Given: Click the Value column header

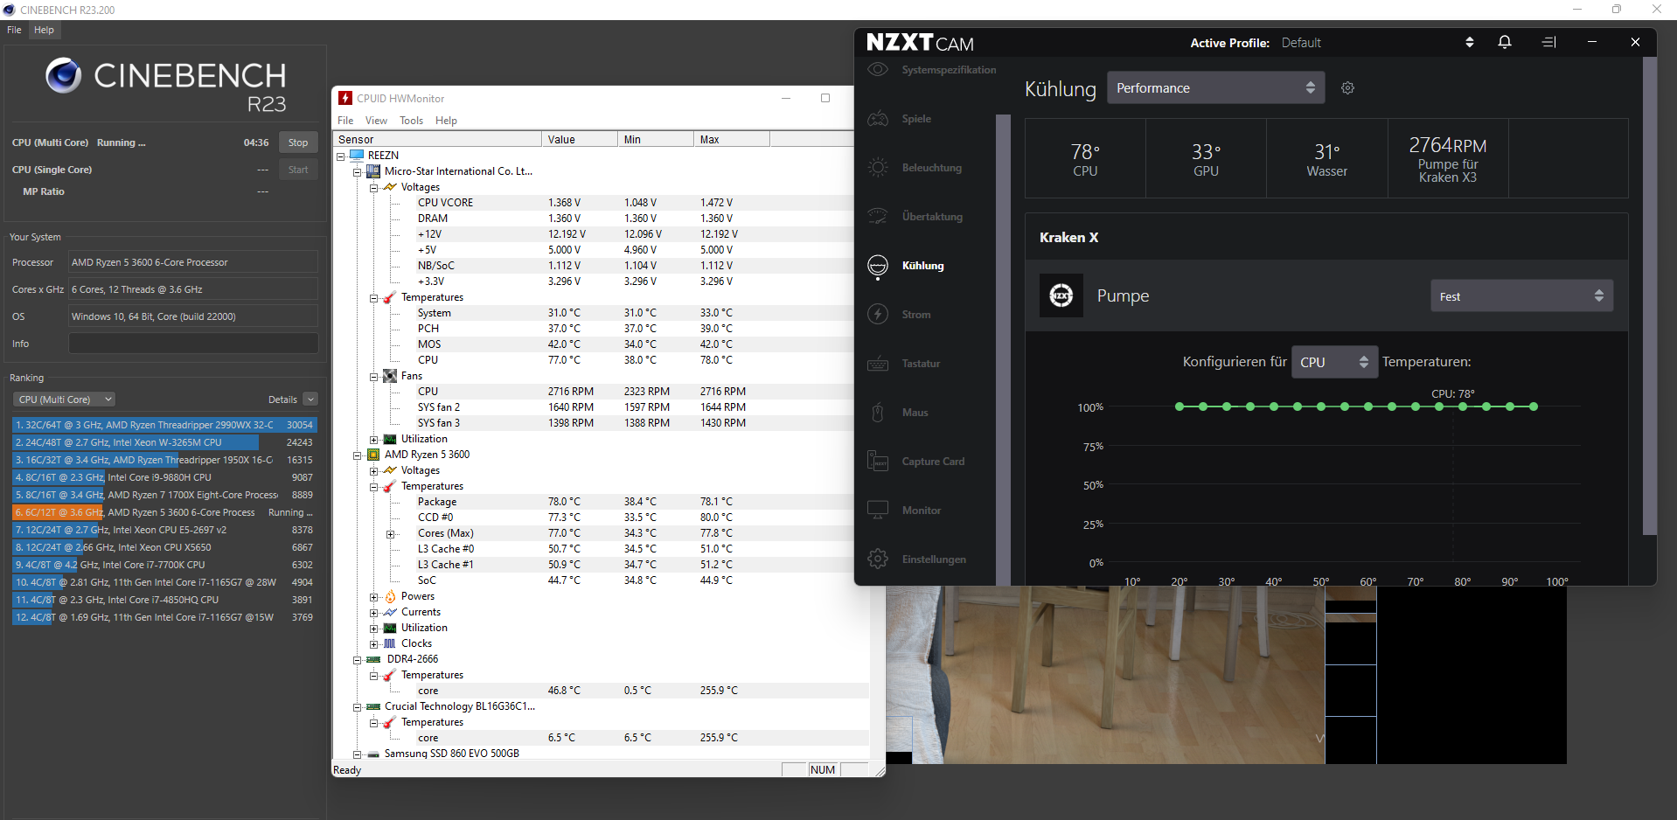Looking at the screenshot, I should tap(579, 140).
